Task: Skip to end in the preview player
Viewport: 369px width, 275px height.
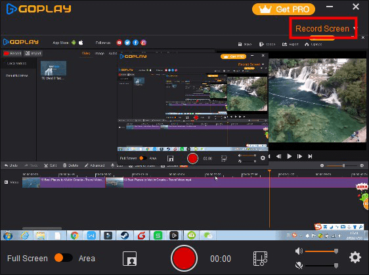Action: [310, 156]
